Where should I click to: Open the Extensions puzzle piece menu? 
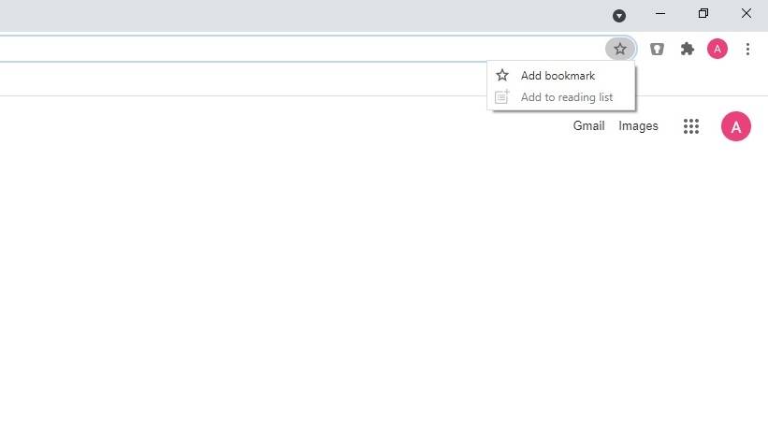[688, 49]
